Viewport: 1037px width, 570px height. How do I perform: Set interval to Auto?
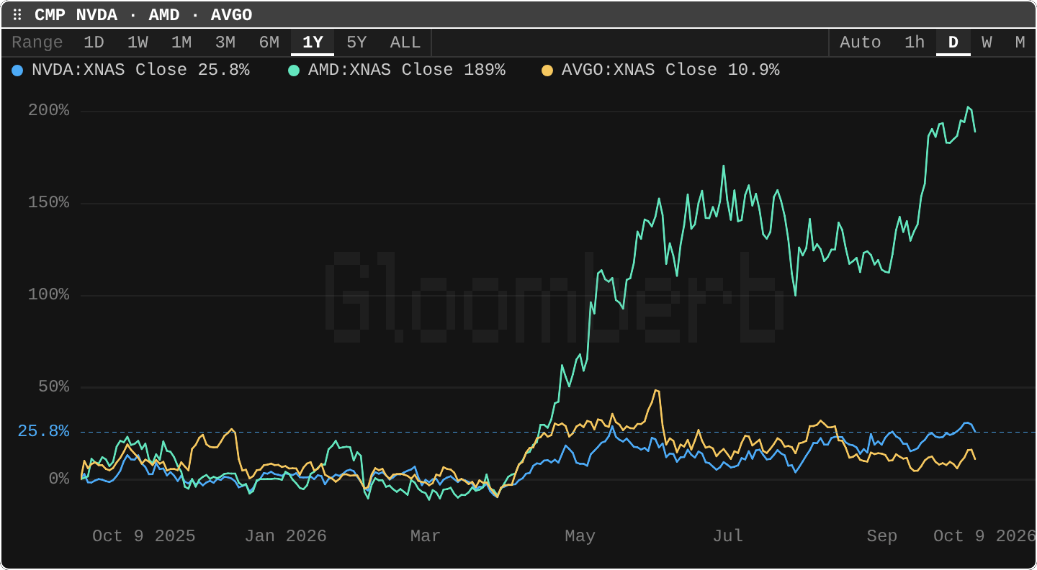861,42
